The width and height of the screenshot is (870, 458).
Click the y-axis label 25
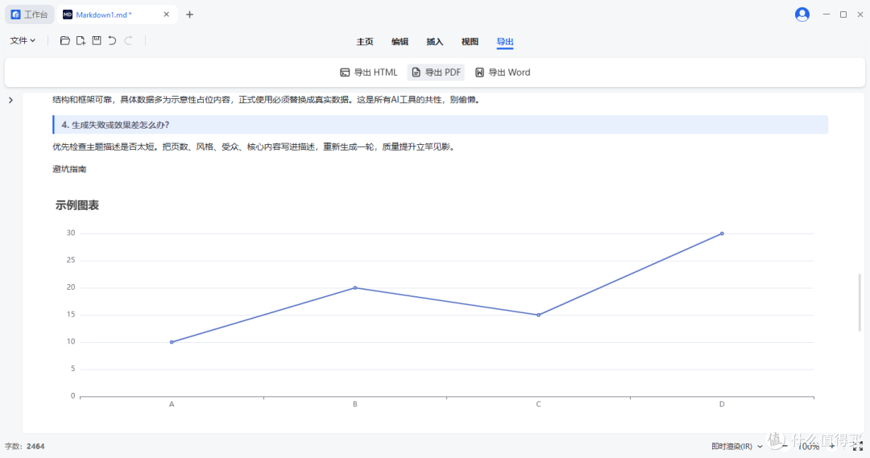[x=70, y=260]
